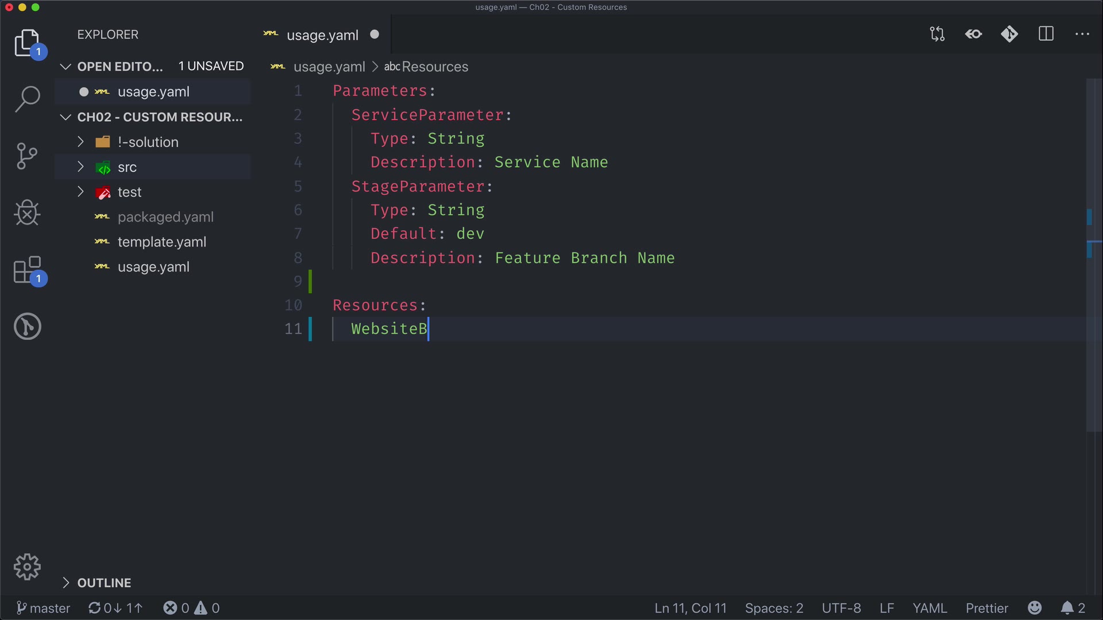Select the usage.yaml editor tab
This screenshot has width=1103, height=620.
click(322, 35)
